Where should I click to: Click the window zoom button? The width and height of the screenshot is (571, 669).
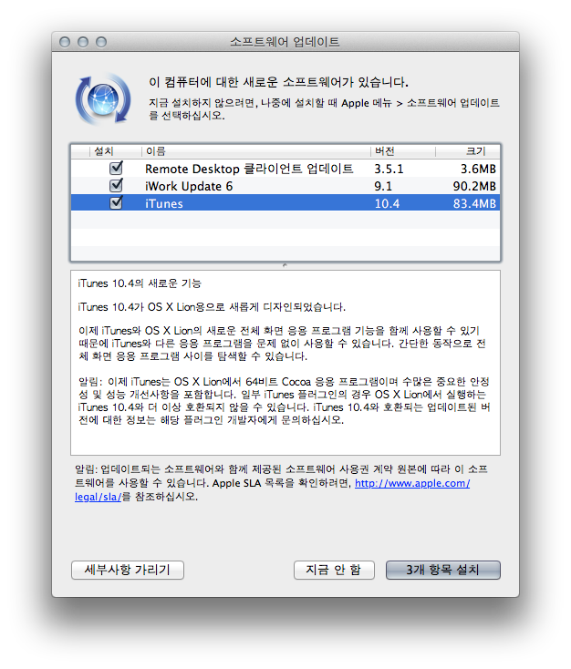pos(101,42)
